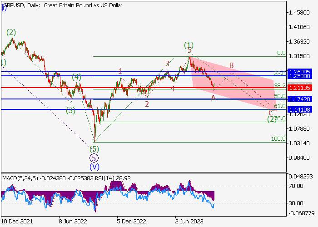Select the green (4) wave label
The width and height of the screenshot is (318, 227).
coord(77,77)
